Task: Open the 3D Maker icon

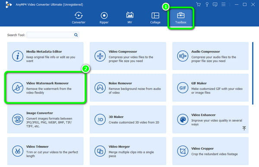Action: [x=100, y=119]
